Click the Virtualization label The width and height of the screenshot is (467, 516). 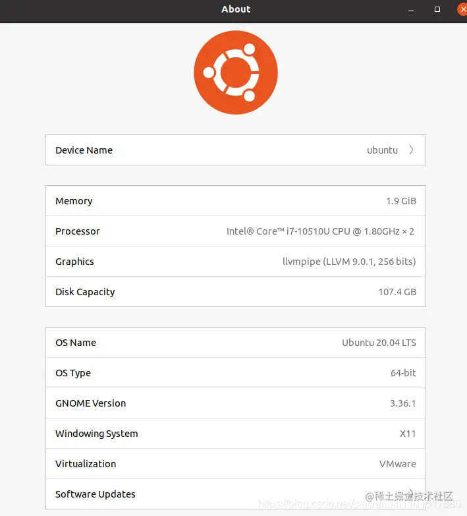pos(86,464)
